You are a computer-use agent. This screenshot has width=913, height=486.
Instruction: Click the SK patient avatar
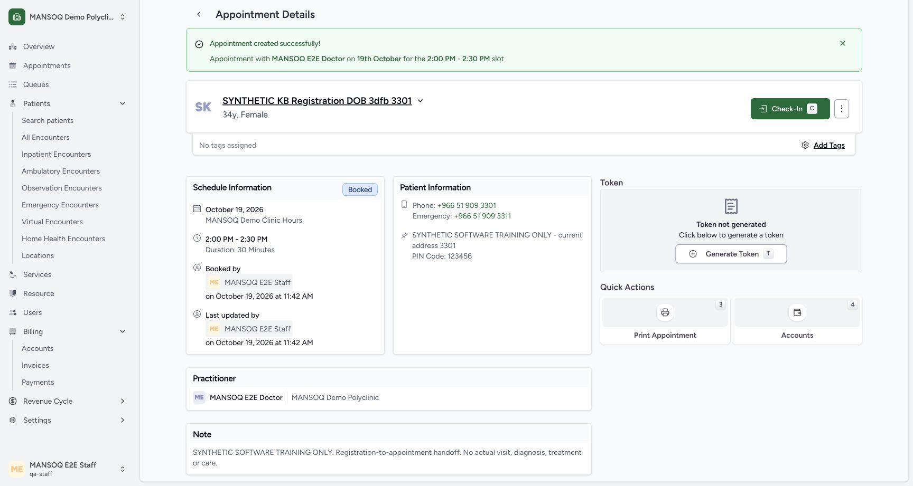[x=203, y=107]
